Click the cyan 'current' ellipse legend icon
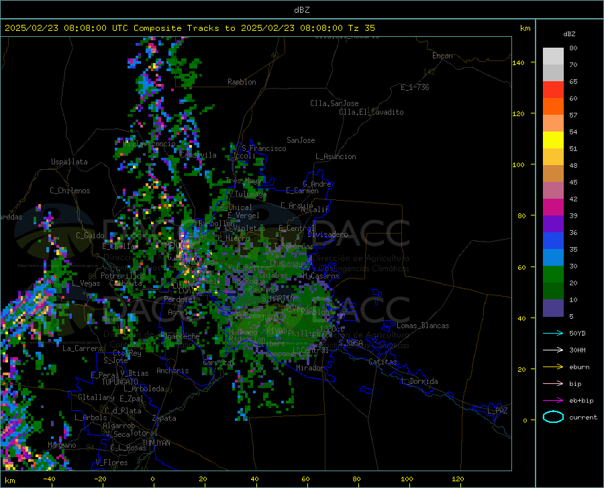Image resolution: width=604 pixels, height=488 pixels. coord(553,417)
